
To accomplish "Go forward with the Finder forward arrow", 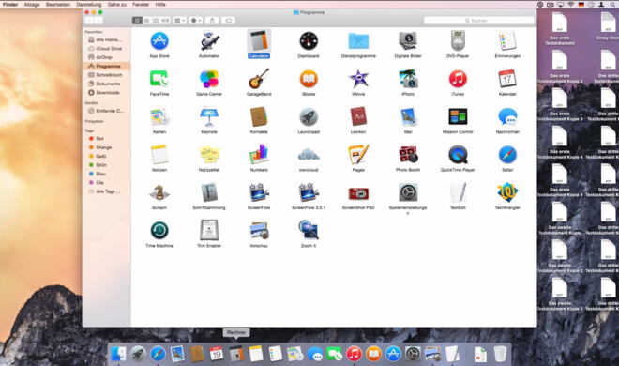I will click(x=98, y=20).
